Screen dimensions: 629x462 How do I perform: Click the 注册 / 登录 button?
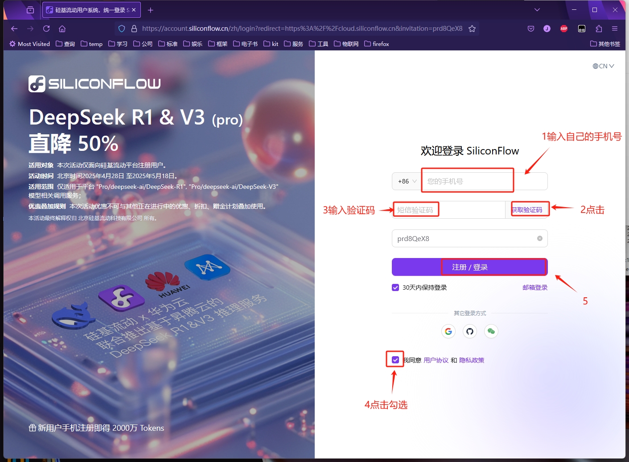[x=470, y=267]
